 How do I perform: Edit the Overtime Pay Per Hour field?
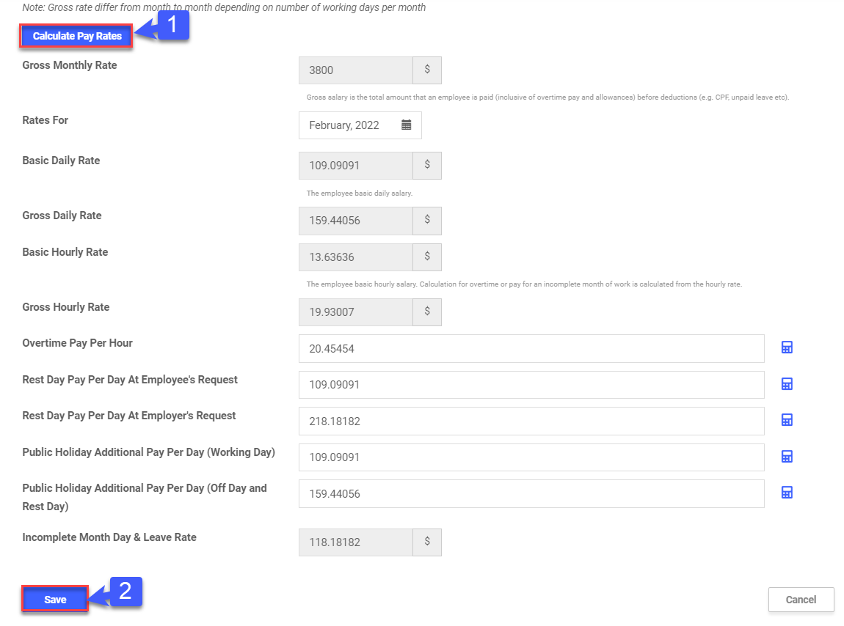point(531,349)
